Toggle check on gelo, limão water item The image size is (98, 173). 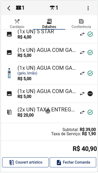point(90,73)
